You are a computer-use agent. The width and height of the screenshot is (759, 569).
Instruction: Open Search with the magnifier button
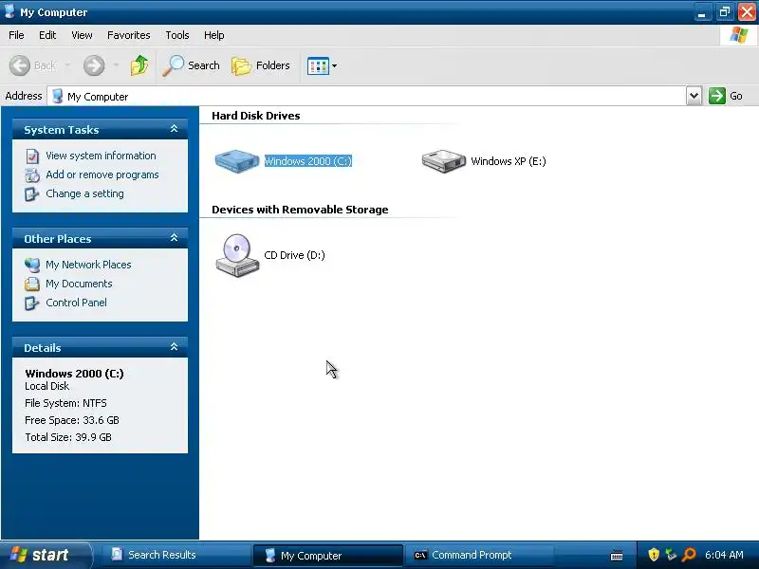point(191,65)
